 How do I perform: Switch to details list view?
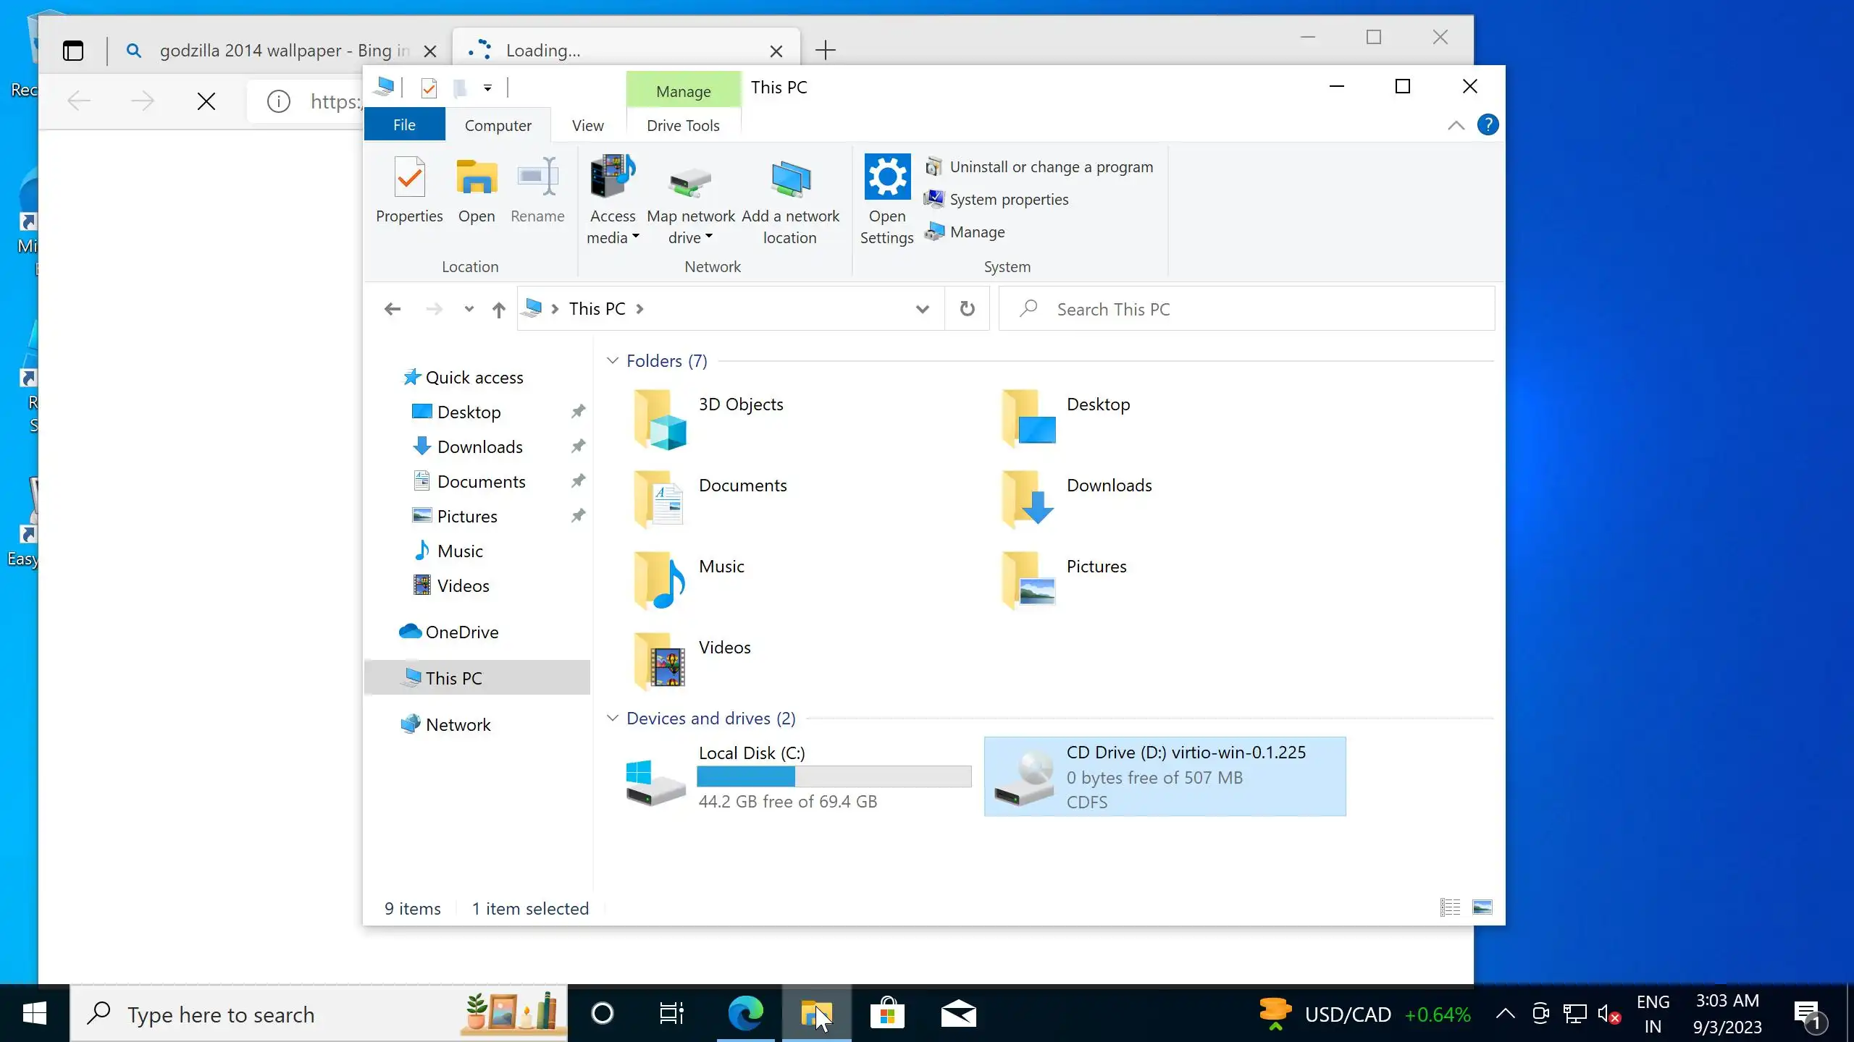(x=1450, y=907)
